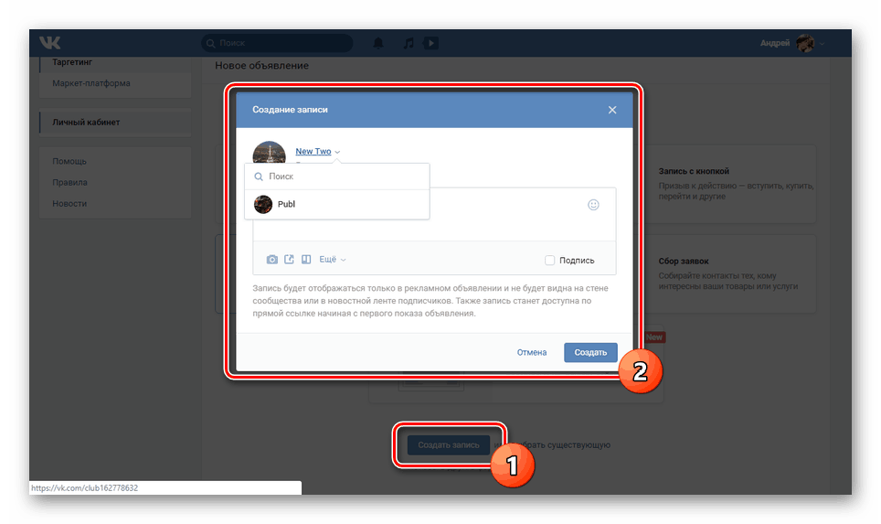Screen dimensions: 881x524
Task: Open Помощь in the sidebar
Action: pyautogui.click(x=69, y=161)
